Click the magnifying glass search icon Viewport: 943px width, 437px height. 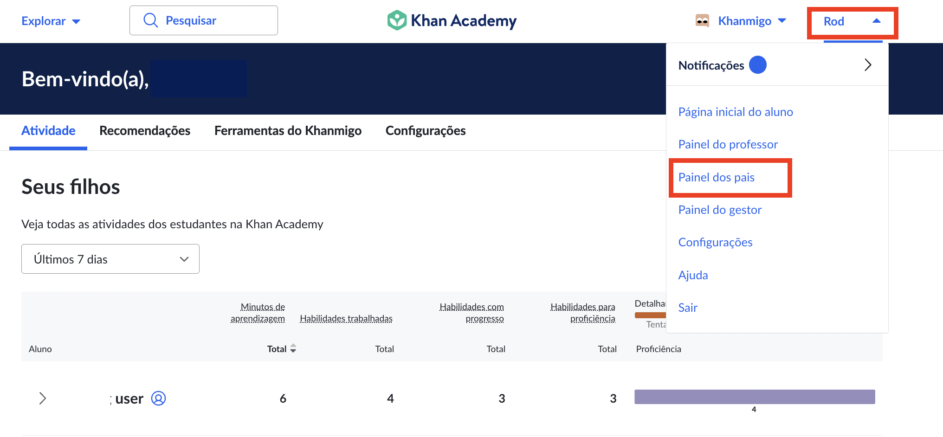151,20
